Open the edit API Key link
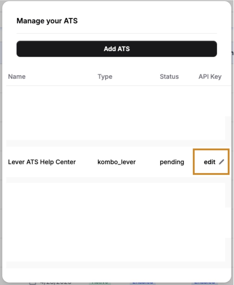 tap(209, 162)
